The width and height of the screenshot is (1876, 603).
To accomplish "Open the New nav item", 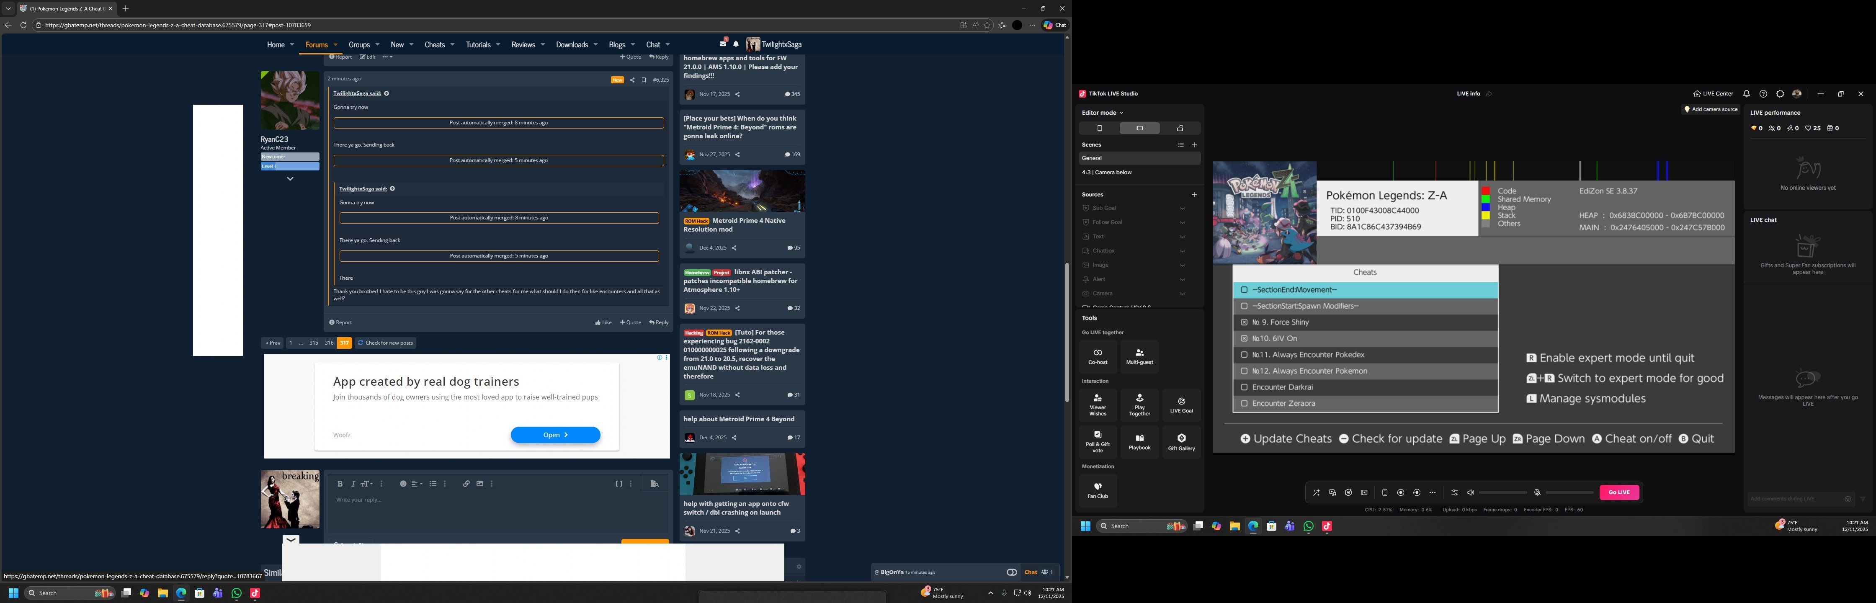I will pos(397,44).
